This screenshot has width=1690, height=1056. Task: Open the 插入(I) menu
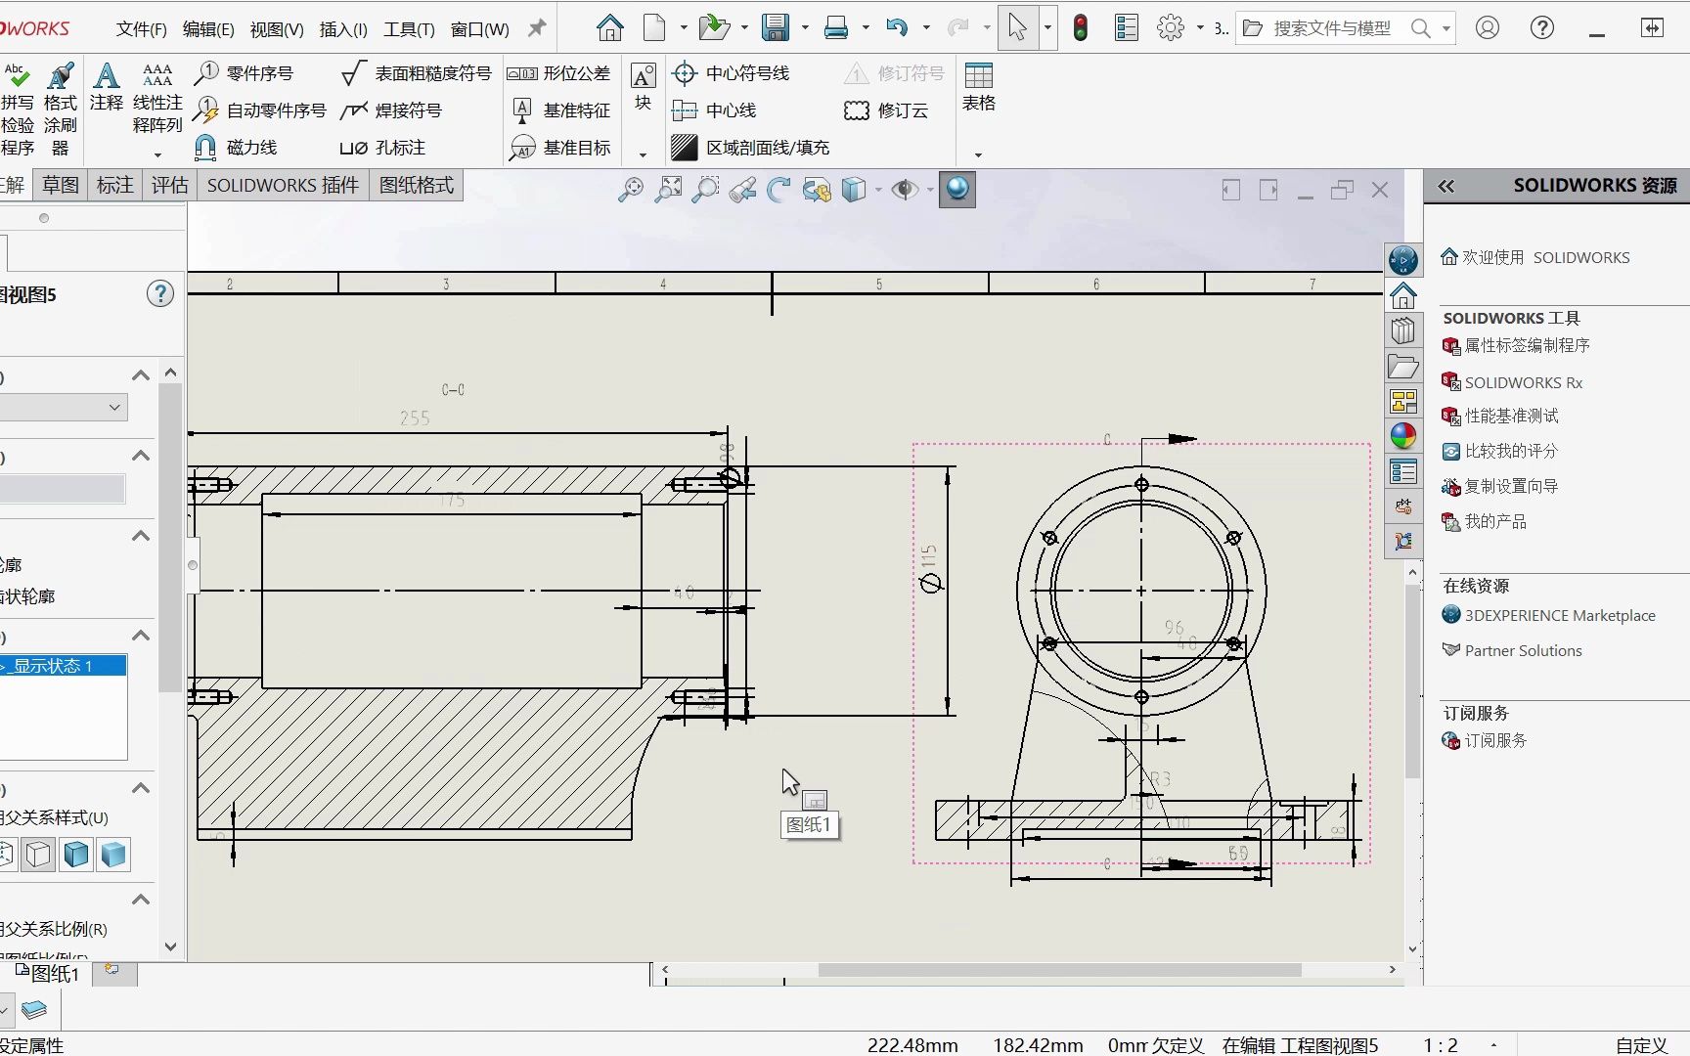coord(343,29)
